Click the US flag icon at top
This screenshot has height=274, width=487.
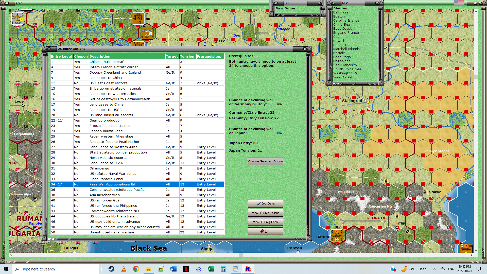click(459, 3)
